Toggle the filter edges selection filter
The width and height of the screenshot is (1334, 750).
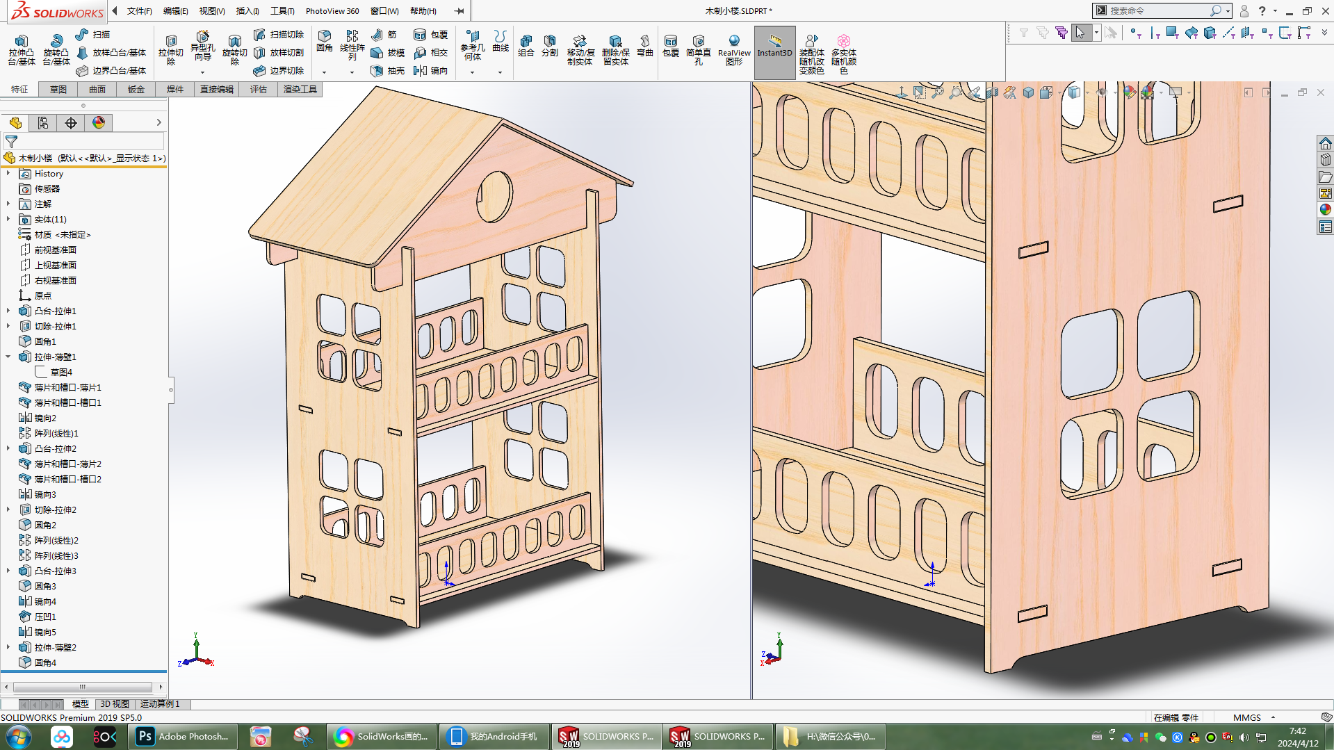[x=1155, y=33]
